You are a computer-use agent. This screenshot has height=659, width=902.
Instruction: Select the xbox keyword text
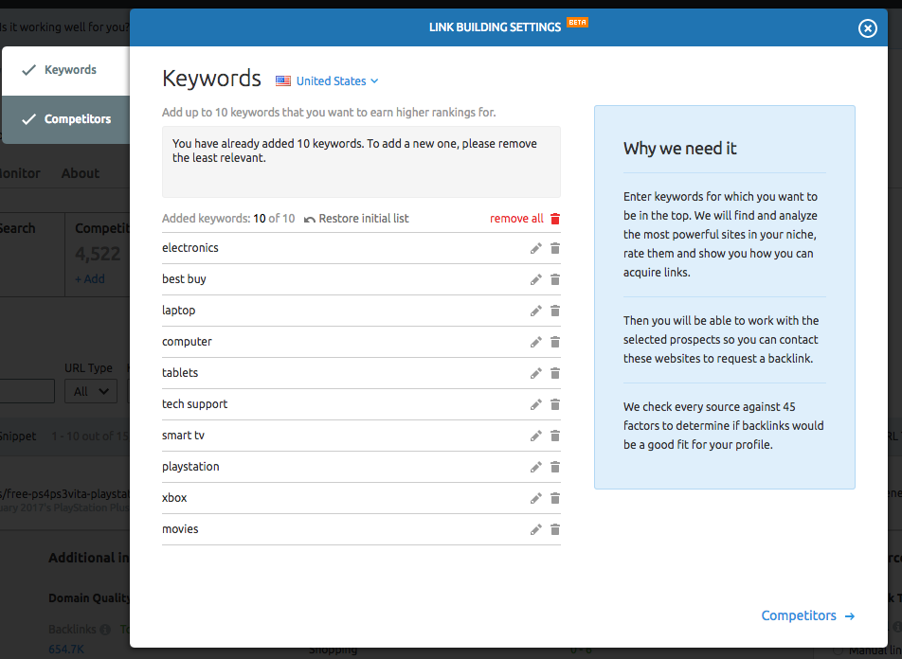pyautogui.click(x=174, y=498)
